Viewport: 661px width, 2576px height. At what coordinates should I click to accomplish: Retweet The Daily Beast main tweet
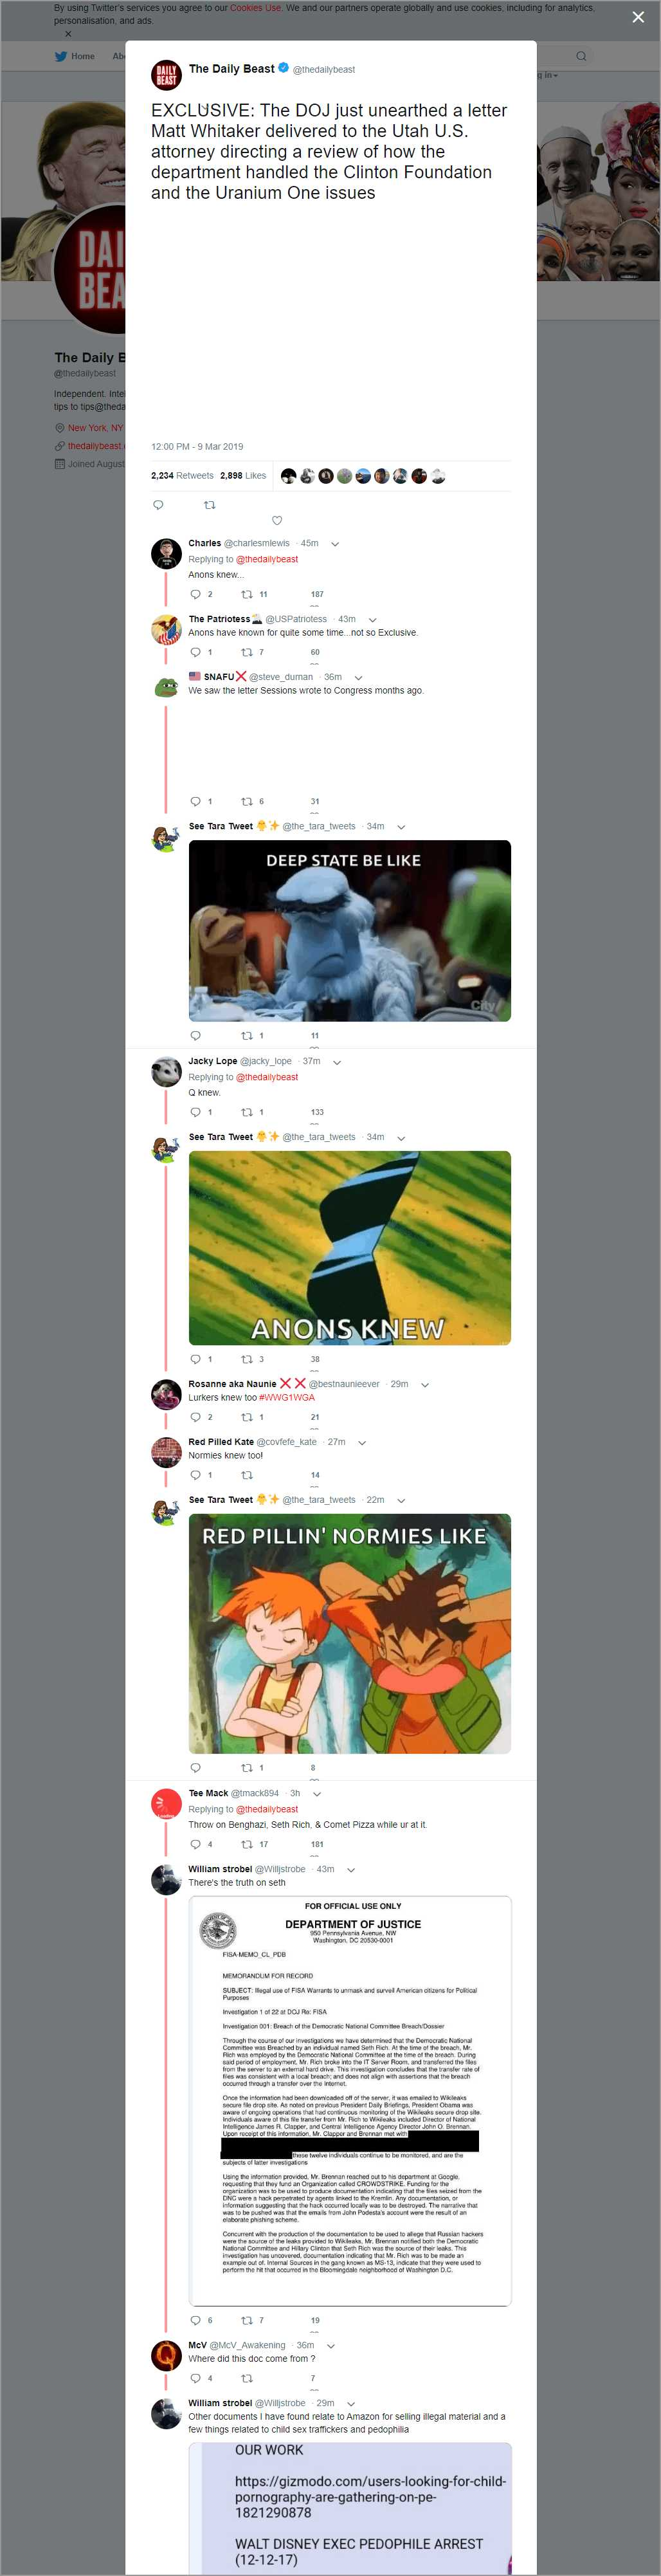209,505
